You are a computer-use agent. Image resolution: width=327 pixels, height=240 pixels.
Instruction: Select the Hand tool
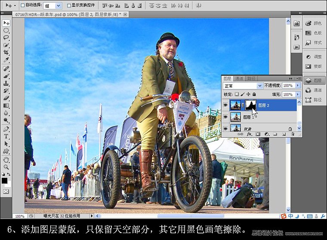click(x=6, y=160)
